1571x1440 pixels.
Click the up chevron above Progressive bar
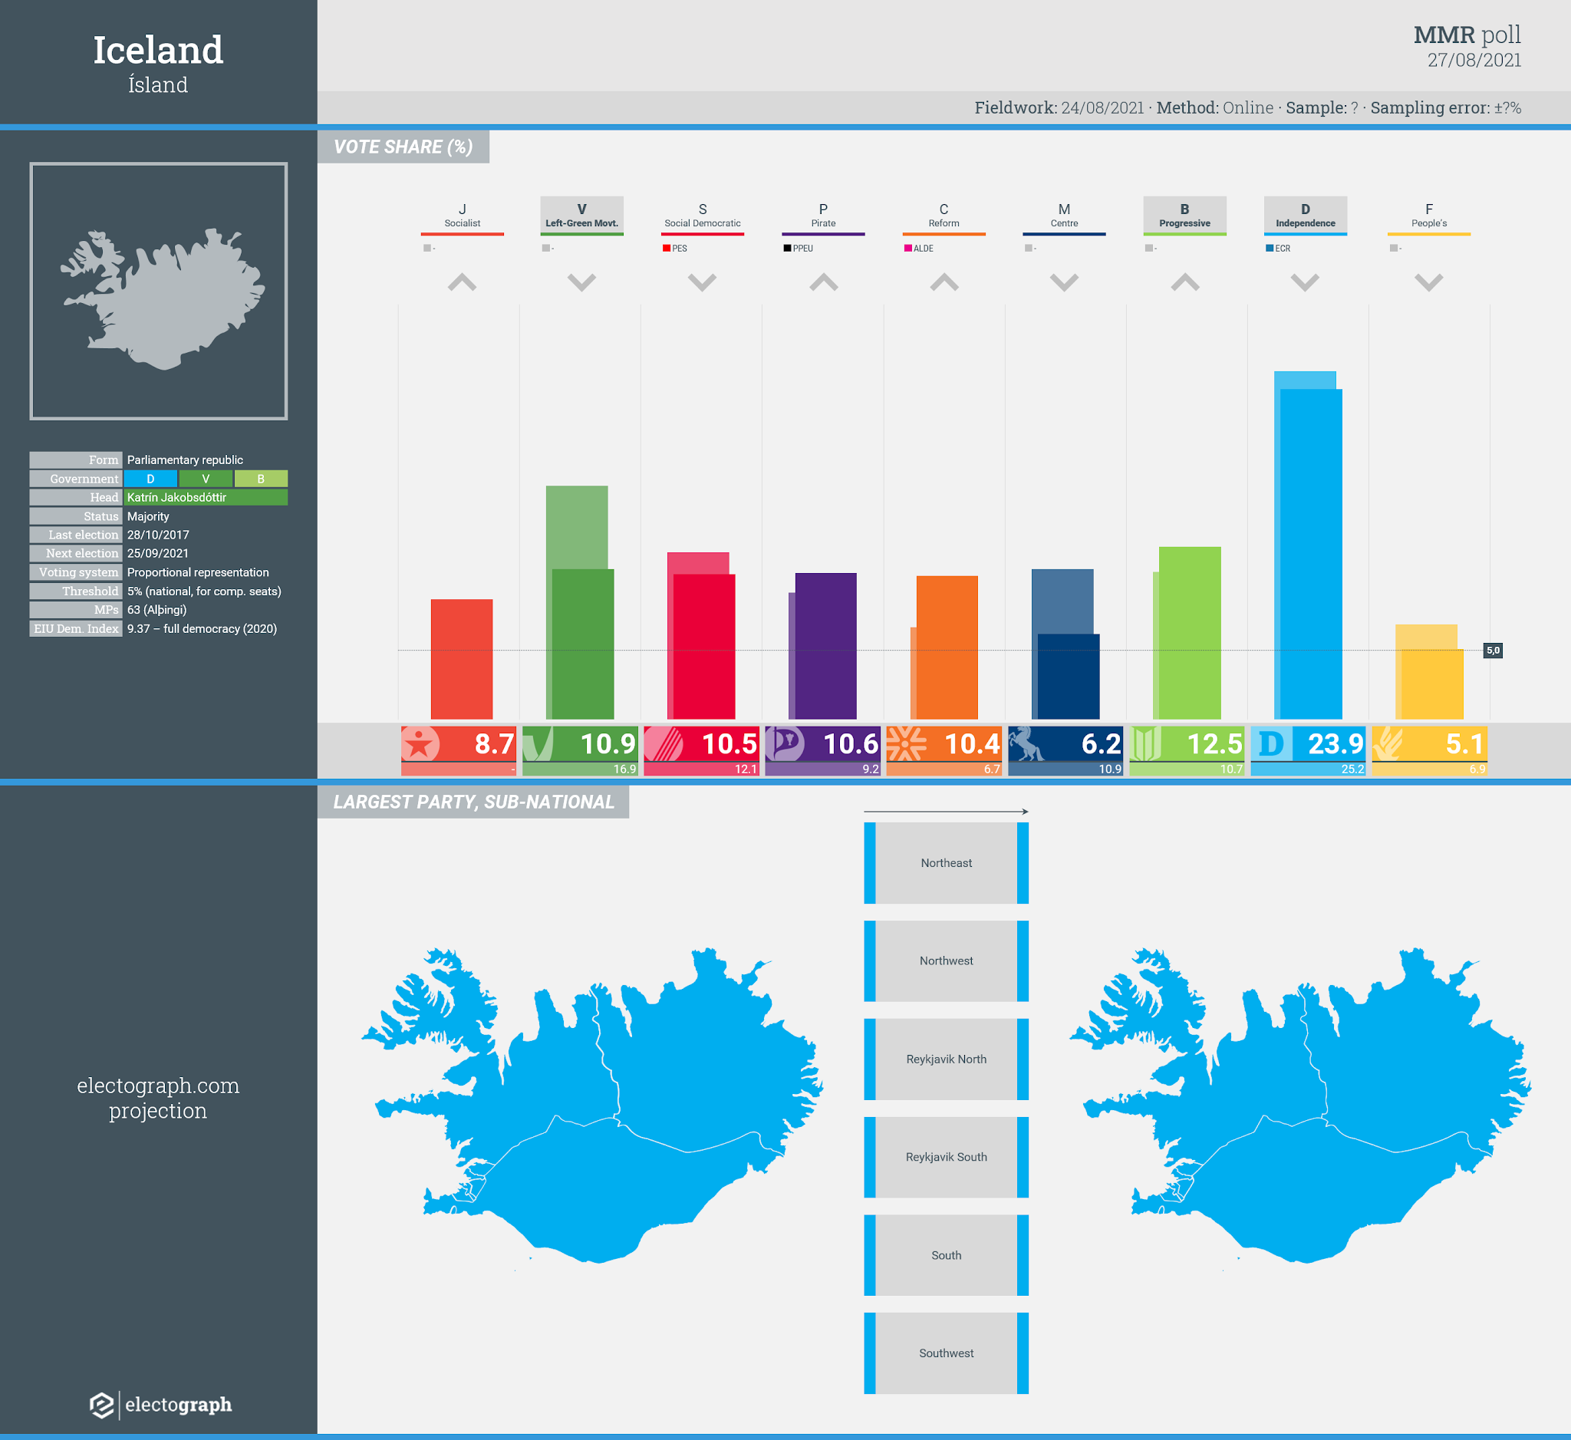[1184, 282]
